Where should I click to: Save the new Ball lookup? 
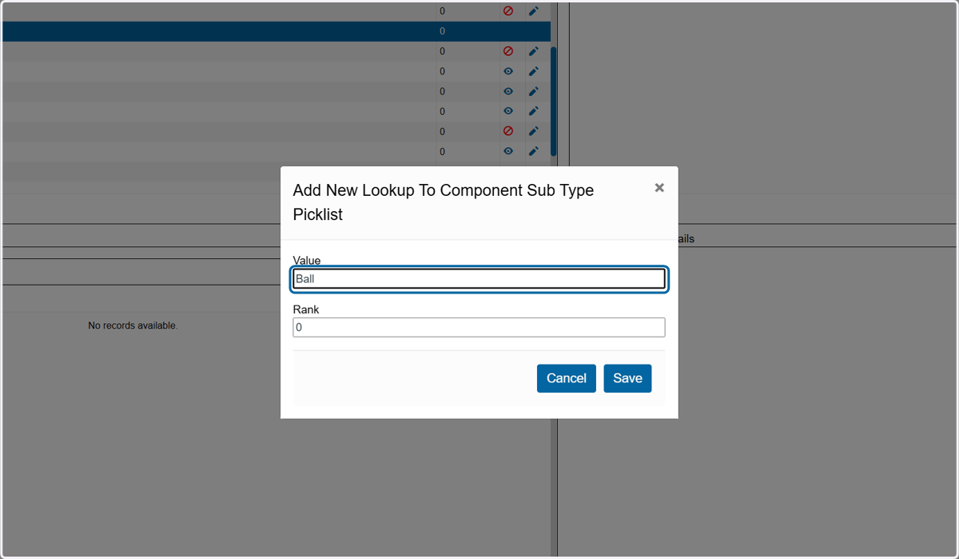point(627,378)
